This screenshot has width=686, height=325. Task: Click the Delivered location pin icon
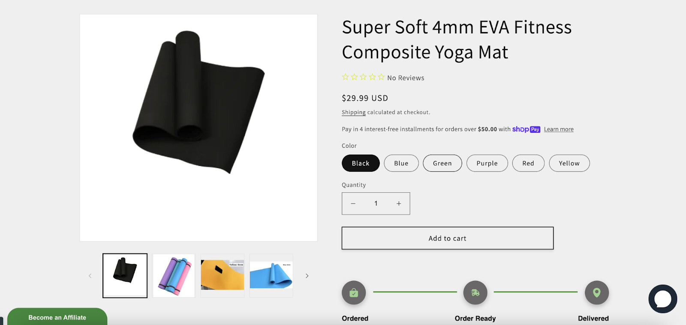(597, 292)
